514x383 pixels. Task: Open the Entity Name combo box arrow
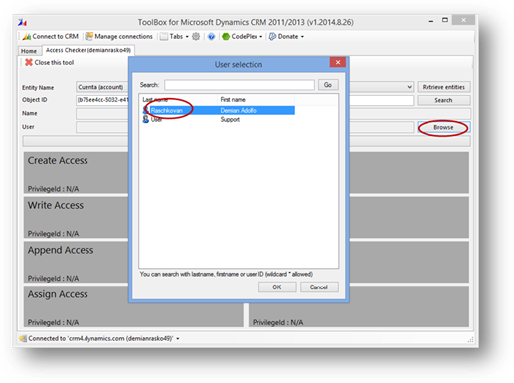410,87
